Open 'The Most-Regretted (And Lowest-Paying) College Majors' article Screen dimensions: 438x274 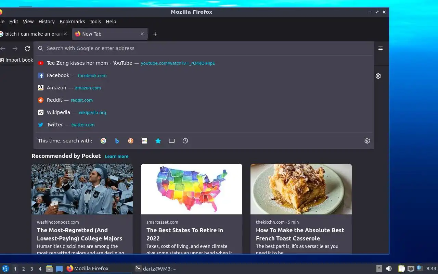tap(79, 234)
